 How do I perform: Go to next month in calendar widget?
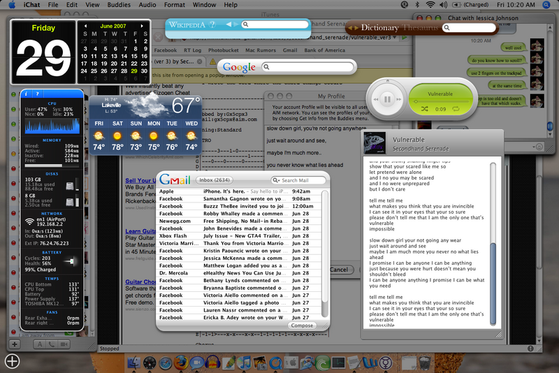tap(142, 26)
